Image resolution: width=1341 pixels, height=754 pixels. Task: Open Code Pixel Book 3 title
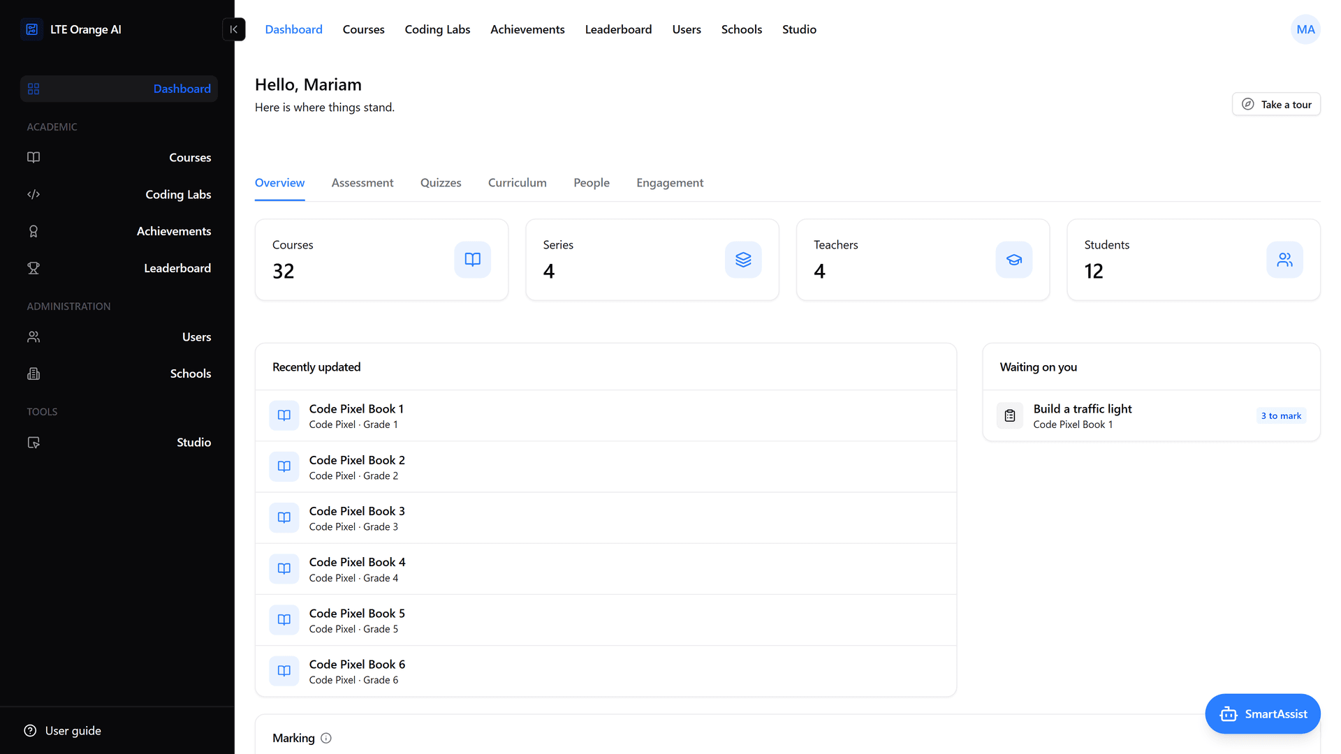tap(357, 511)
